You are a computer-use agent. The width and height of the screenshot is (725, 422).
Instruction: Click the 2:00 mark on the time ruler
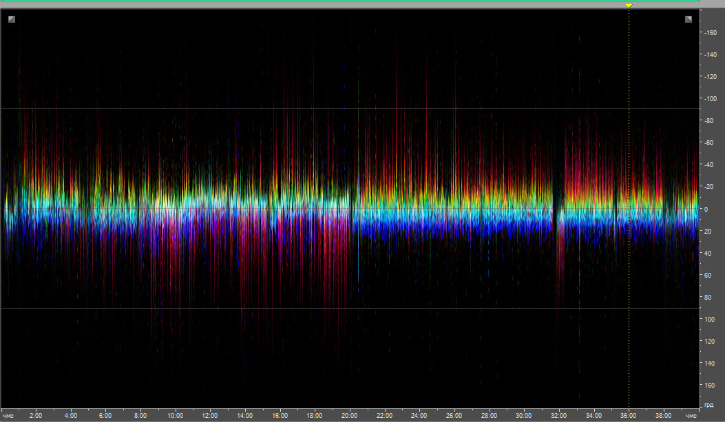click(x=36, y=416)
